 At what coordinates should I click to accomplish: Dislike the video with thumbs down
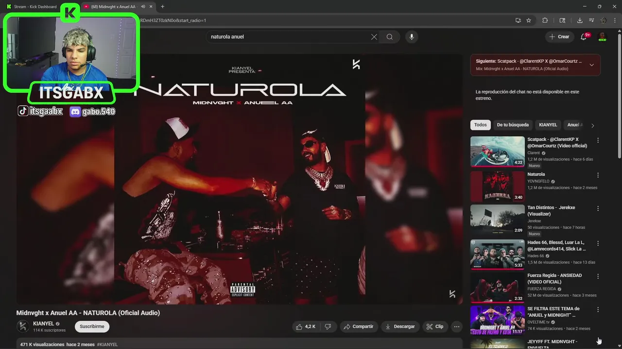pyautogui.click(x=328, y=327)
